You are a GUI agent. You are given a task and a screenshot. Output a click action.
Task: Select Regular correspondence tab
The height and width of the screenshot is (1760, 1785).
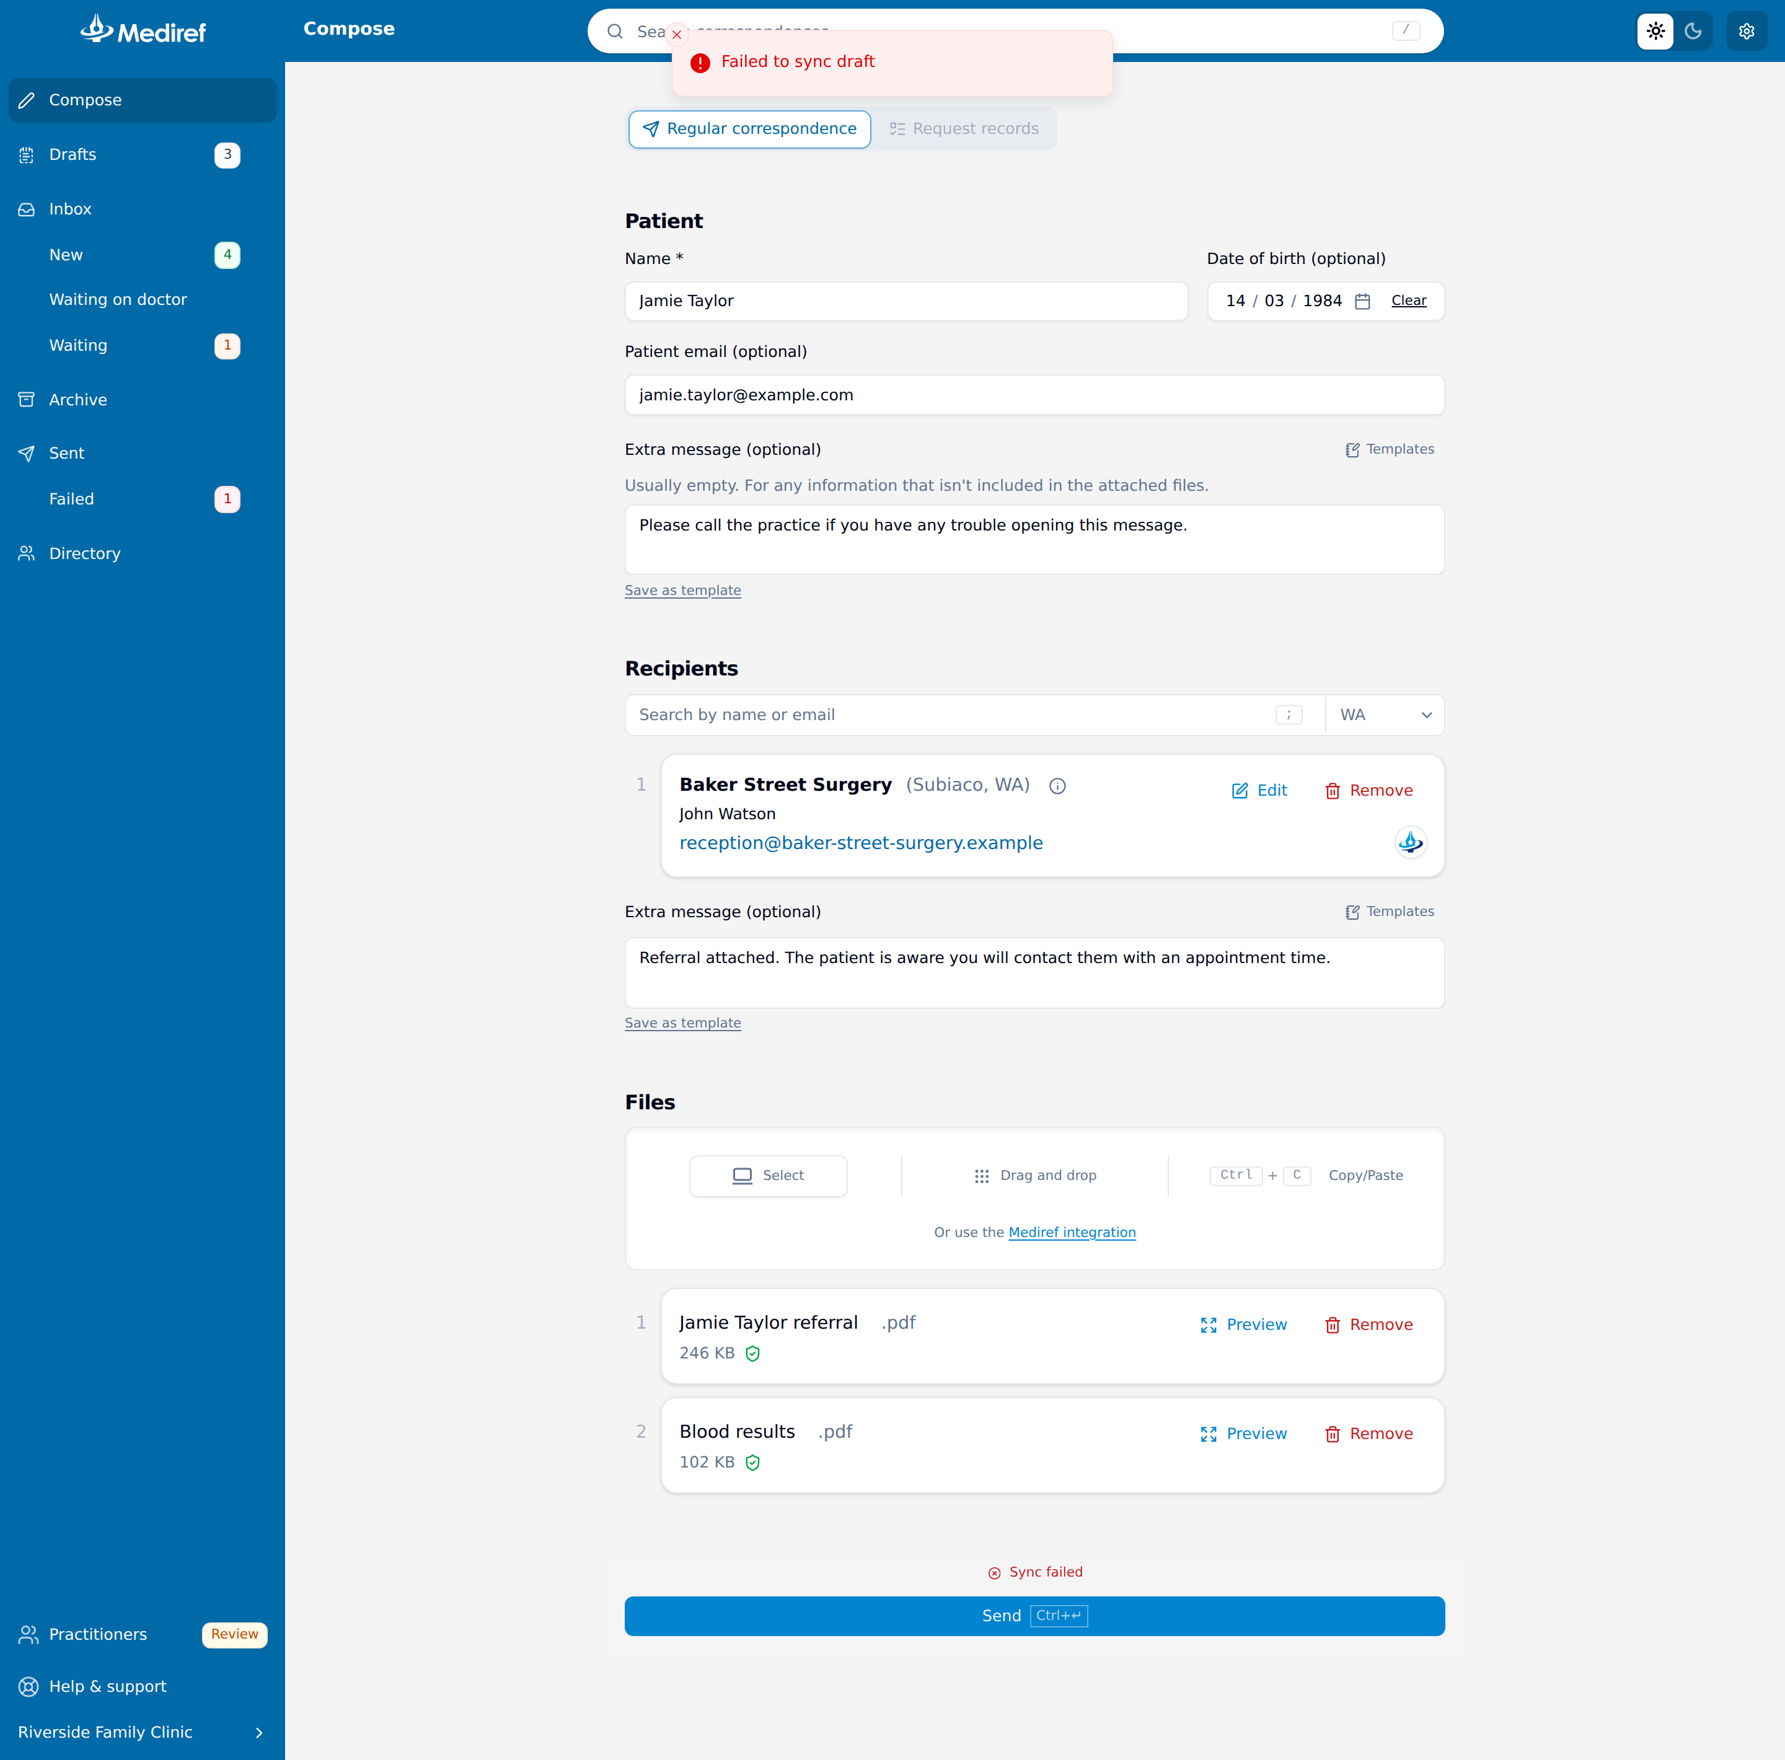coord(749,130)
